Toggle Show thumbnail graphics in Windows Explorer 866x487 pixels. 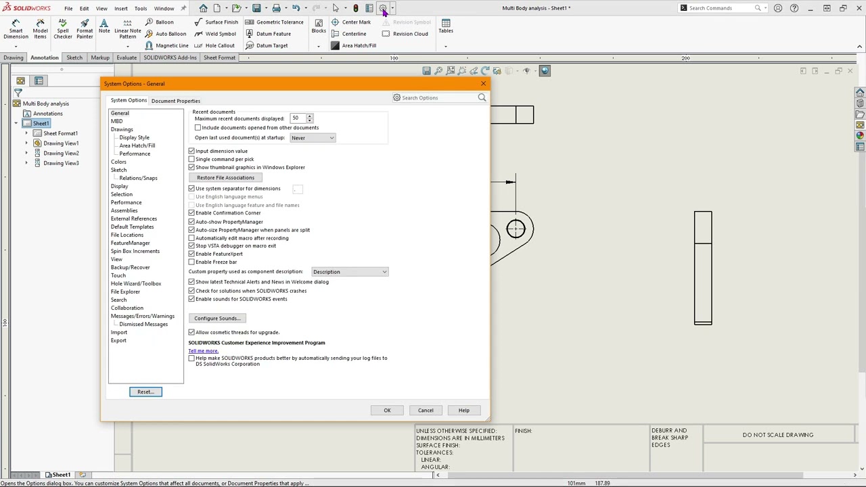[x=191, y=167]
